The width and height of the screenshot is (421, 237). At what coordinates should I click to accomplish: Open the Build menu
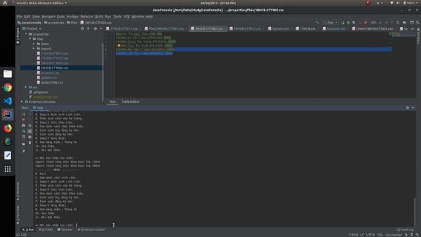point(99,16)
